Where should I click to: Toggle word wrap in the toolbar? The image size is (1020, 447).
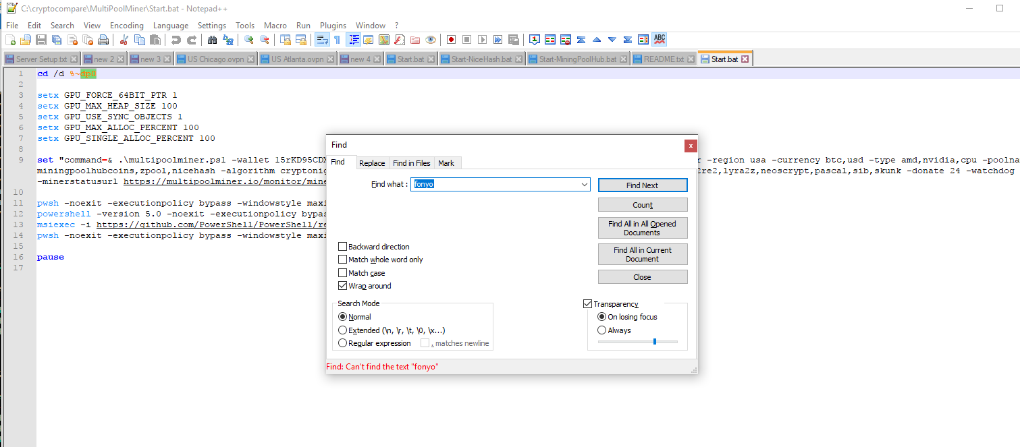coord(322,39)
